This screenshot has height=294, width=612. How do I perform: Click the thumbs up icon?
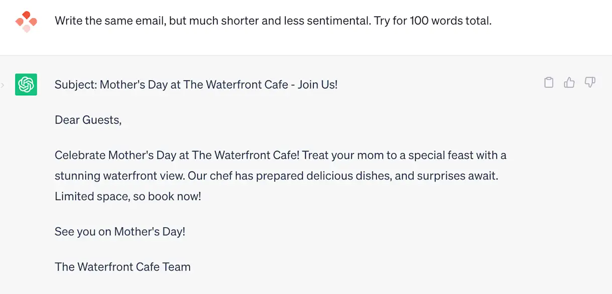click(569, 82)
